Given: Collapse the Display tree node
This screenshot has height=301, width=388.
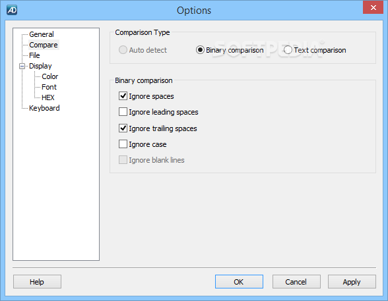Looking at the screenshot, I should tap(22, 66).
